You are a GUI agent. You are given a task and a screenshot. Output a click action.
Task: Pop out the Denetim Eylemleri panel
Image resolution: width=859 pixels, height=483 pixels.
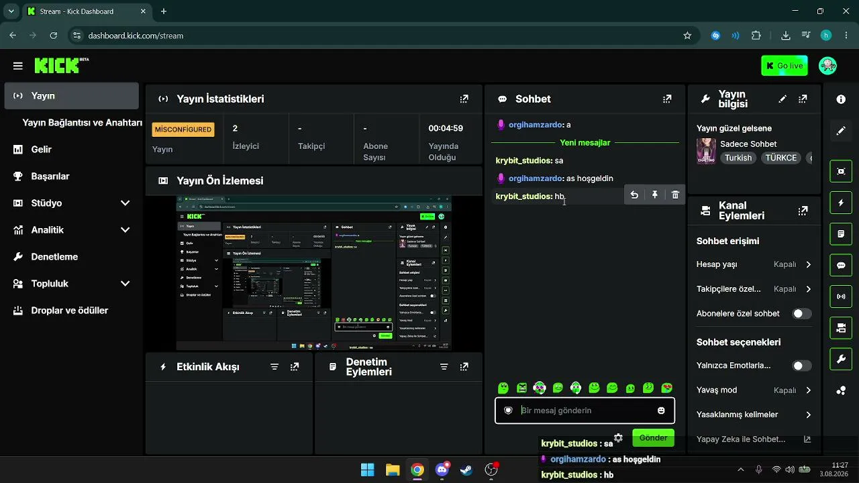464,367
